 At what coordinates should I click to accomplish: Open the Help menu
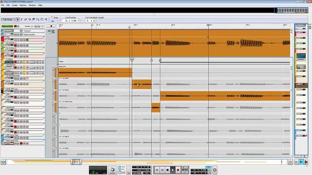pos(40,5)
